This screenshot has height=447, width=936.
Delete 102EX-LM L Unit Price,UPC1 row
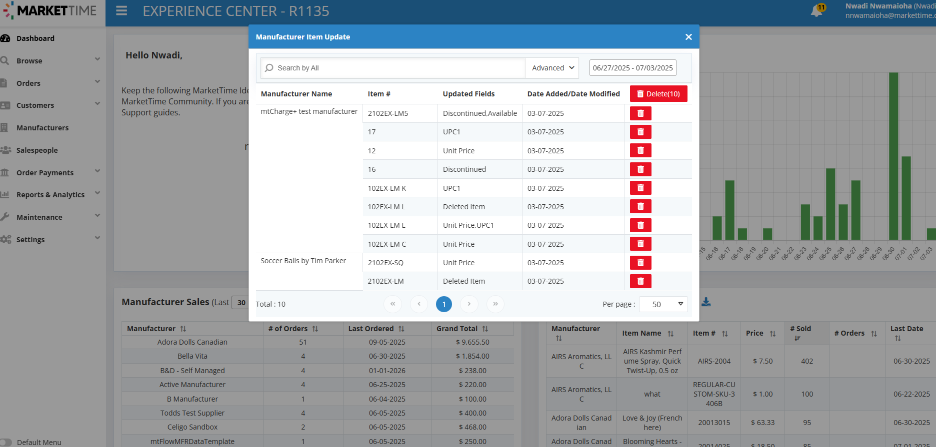(x=640, y=225)
